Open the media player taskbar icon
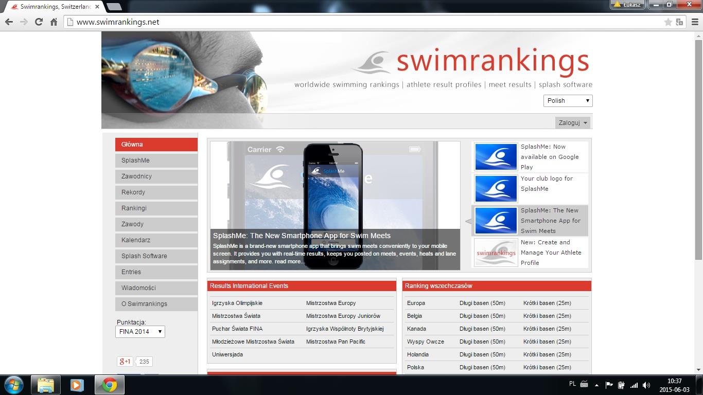This screenshot has width=703, height=395. (x=77, y=385)
